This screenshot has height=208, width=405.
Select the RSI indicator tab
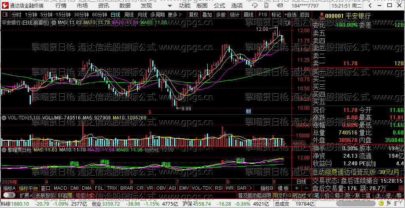click(x=219, y=188)
